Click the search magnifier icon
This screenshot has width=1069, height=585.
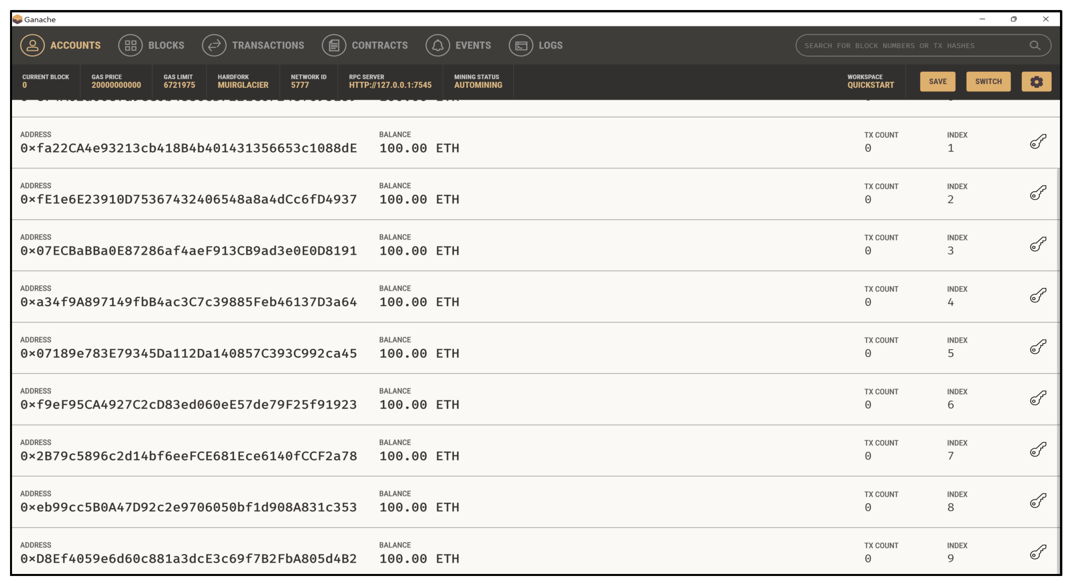click(x=1035, y=45)
